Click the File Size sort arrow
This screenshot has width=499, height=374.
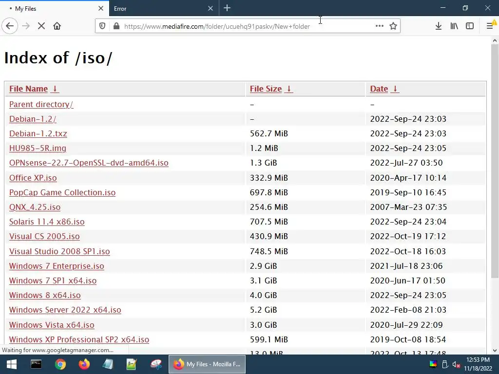coord(289,89)
